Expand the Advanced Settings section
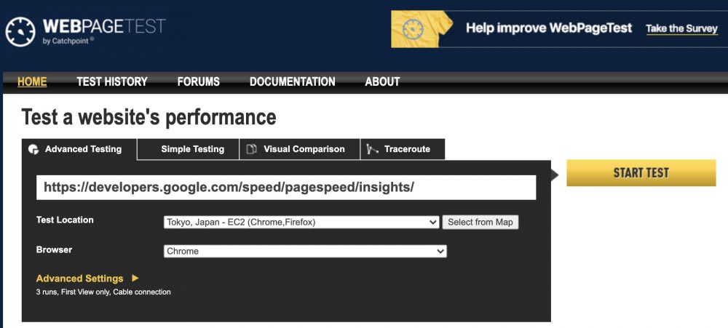728x328 pixels. point(87,279)
